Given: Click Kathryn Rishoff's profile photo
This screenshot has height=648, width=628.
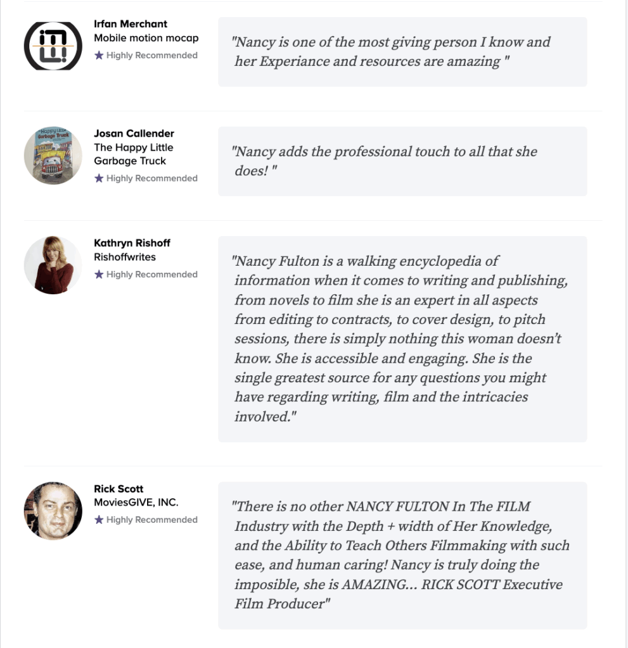Looking at the screenshot, I should coord(53,265).
